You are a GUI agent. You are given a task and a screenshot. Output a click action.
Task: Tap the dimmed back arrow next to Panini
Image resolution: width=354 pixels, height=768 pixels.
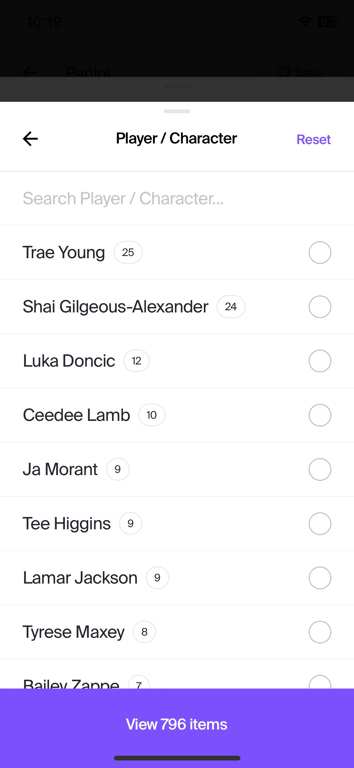(31, 72)
